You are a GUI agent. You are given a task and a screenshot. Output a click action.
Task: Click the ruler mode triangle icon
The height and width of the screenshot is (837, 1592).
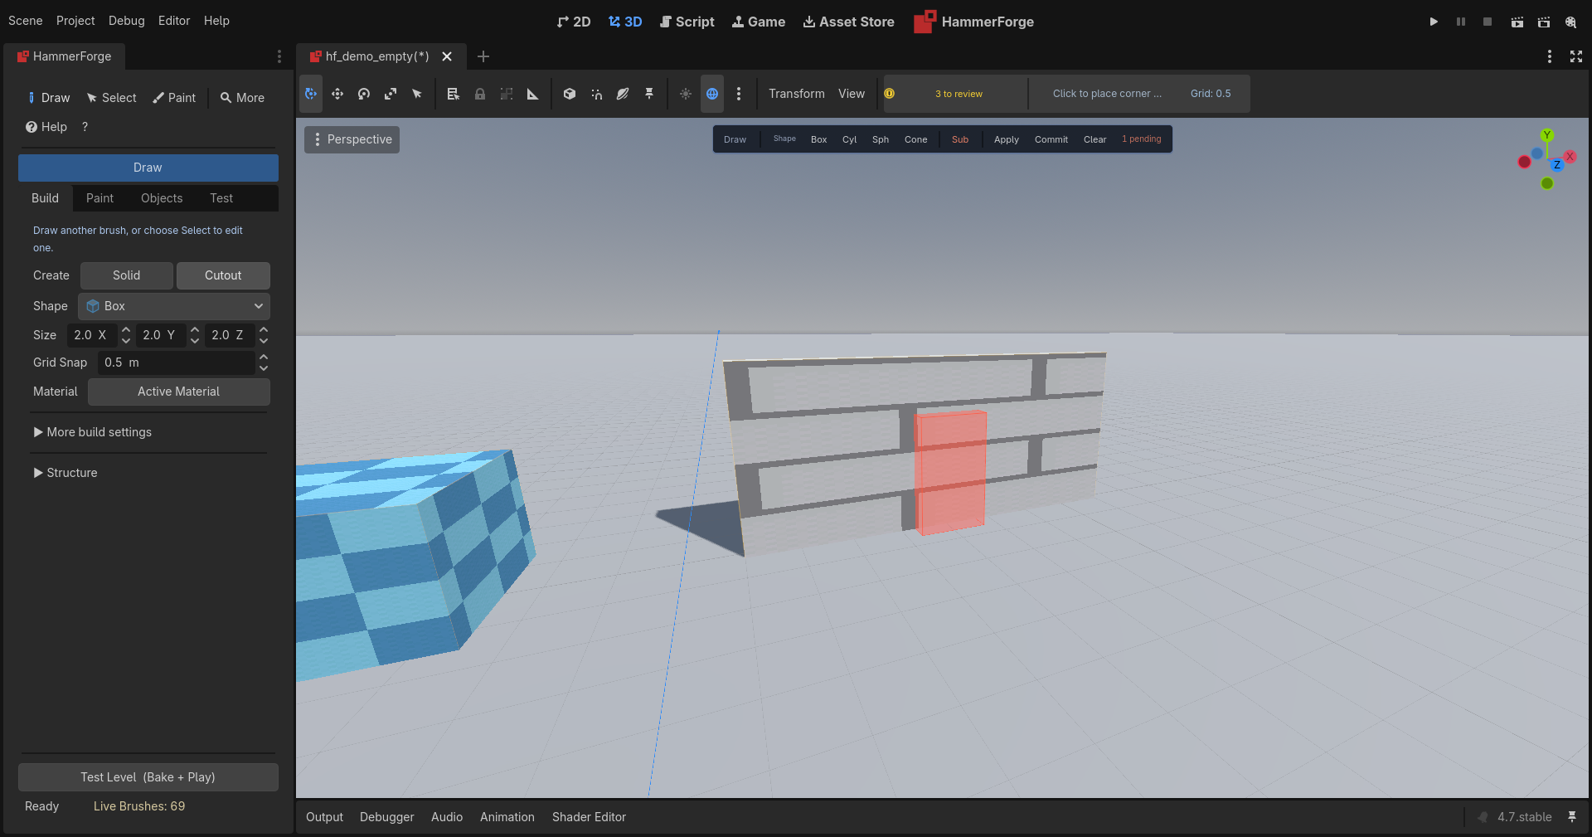pos(533,94)
